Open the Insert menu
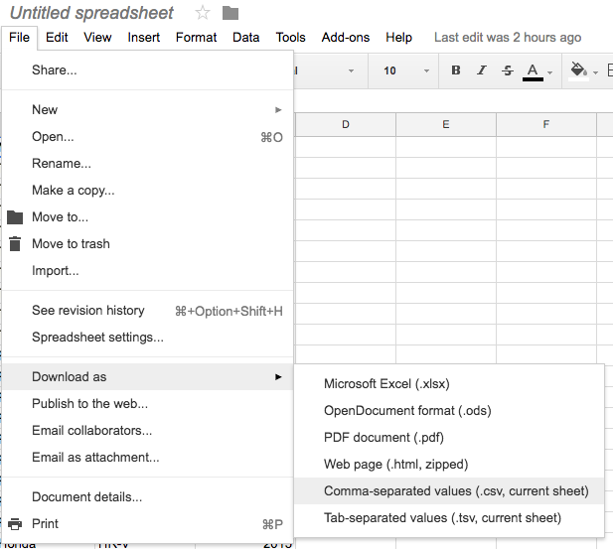Screen dimensions: 613x549 (143, 38)
